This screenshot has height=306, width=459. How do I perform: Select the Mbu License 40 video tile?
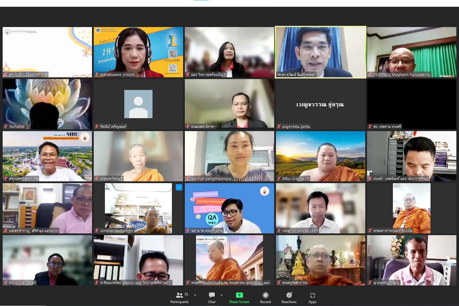point(47,260)
